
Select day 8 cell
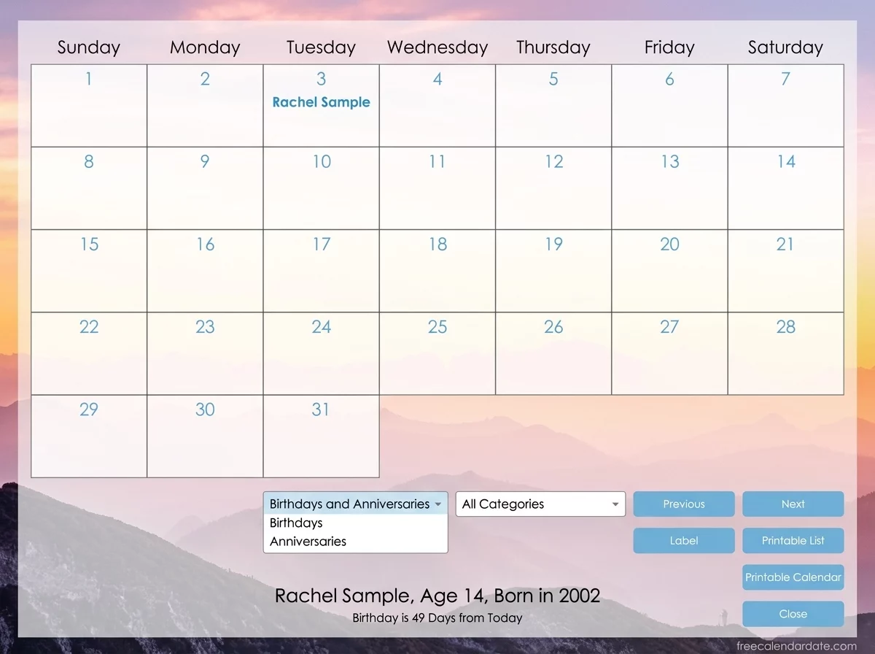pyautogui.click(x=89, y=188)
